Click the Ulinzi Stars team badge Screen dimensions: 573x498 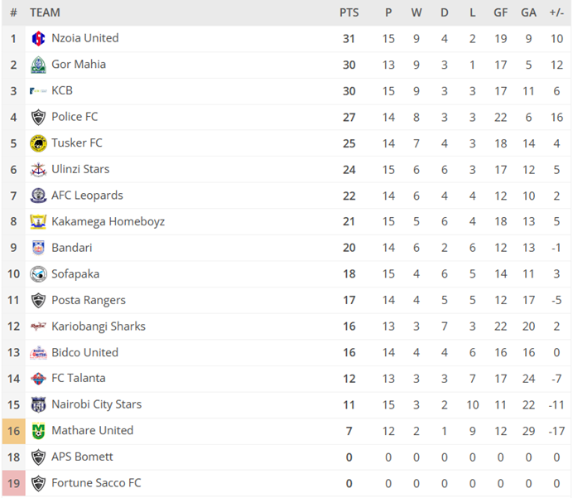pos(38,170)
